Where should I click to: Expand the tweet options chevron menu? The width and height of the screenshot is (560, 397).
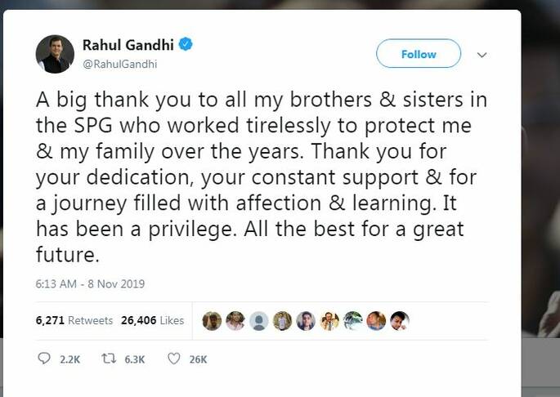pyautogui.click(x=482, y=55)
